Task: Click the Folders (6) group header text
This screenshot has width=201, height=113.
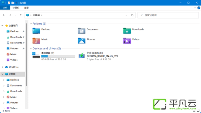Action: 39,24
